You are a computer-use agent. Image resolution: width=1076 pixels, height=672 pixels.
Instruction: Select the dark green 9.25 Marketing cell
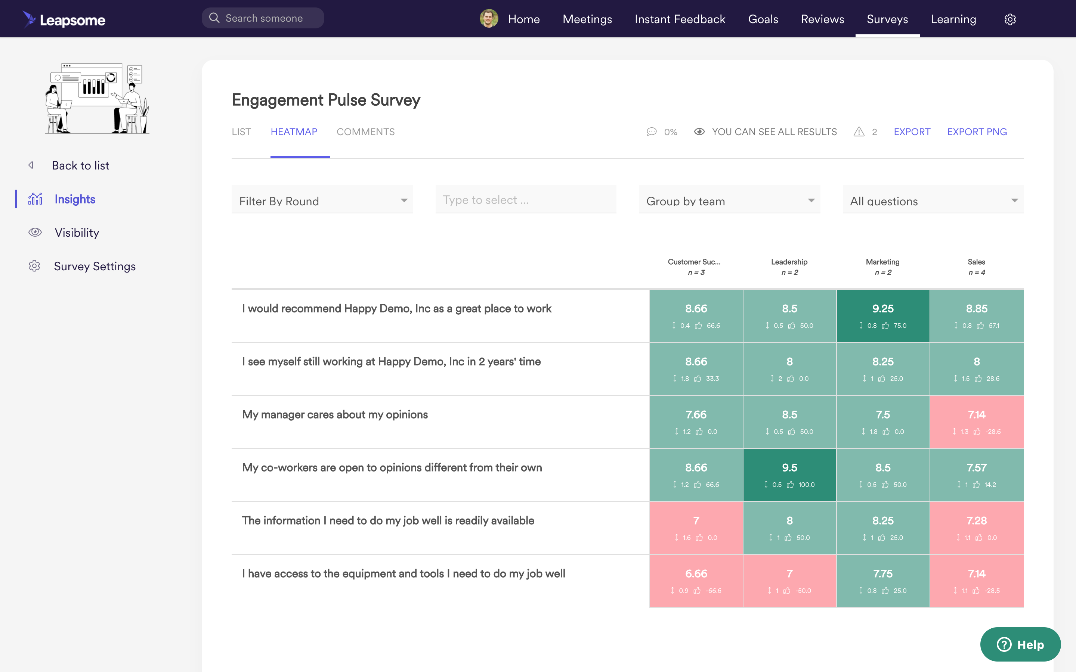[x=882, y=315]
